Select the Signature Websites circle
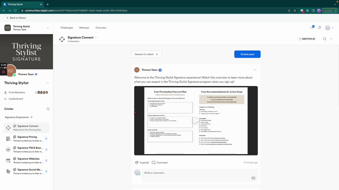 point(26,160)
